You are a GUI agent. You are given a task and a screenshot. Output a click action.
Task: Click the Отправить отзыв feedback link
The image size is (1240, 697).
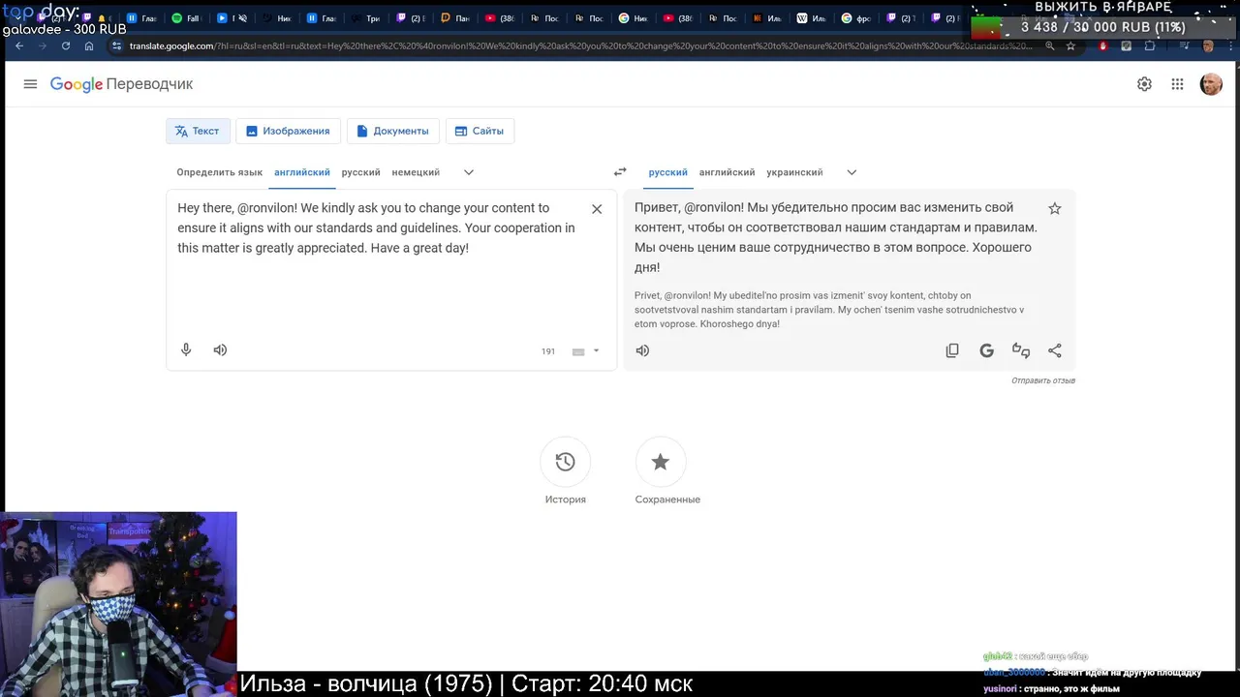point(1043,380)
